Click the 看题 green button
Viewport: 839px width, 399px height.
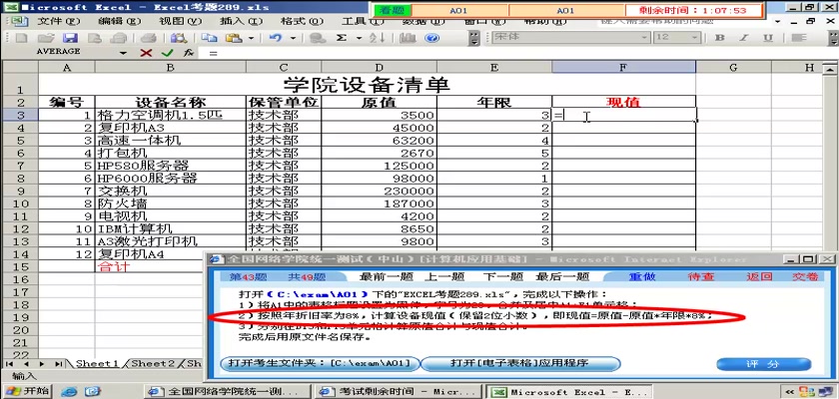393,10
